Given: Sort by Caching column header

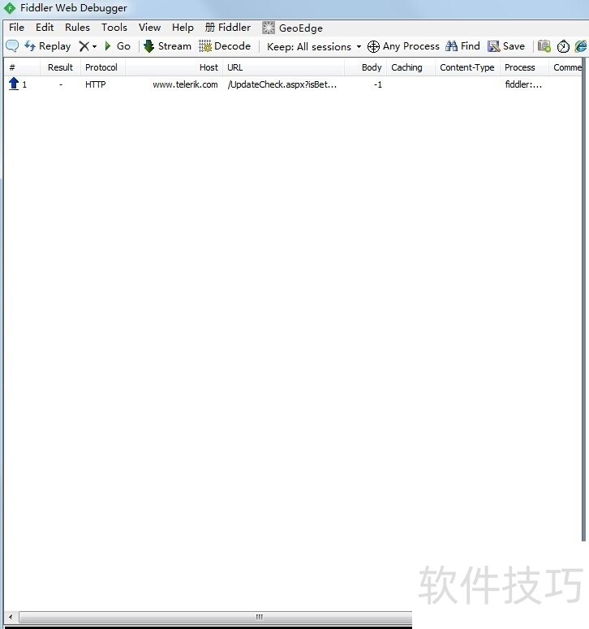Looking at the screenshot, I should [x=411, y=67].
